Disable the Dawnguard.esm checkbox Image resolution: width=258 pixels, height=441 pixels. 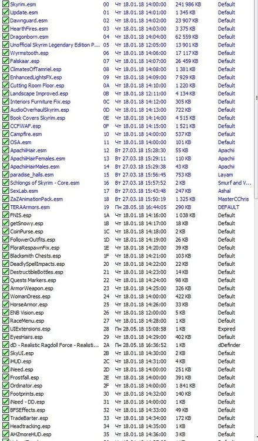(x=5, y=21)
